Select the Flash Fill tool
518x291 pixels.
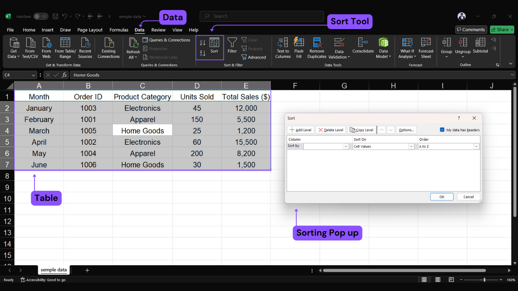pyautogui.click(x=299, y=47)
